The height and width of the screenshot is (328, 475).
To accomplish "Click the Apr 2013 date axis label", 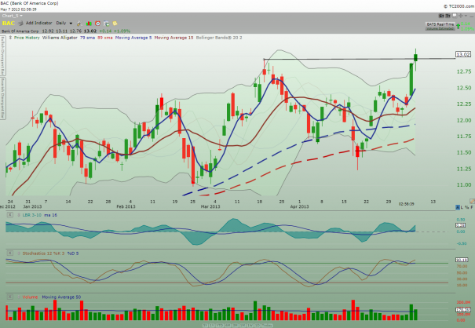I will [299, 206].
